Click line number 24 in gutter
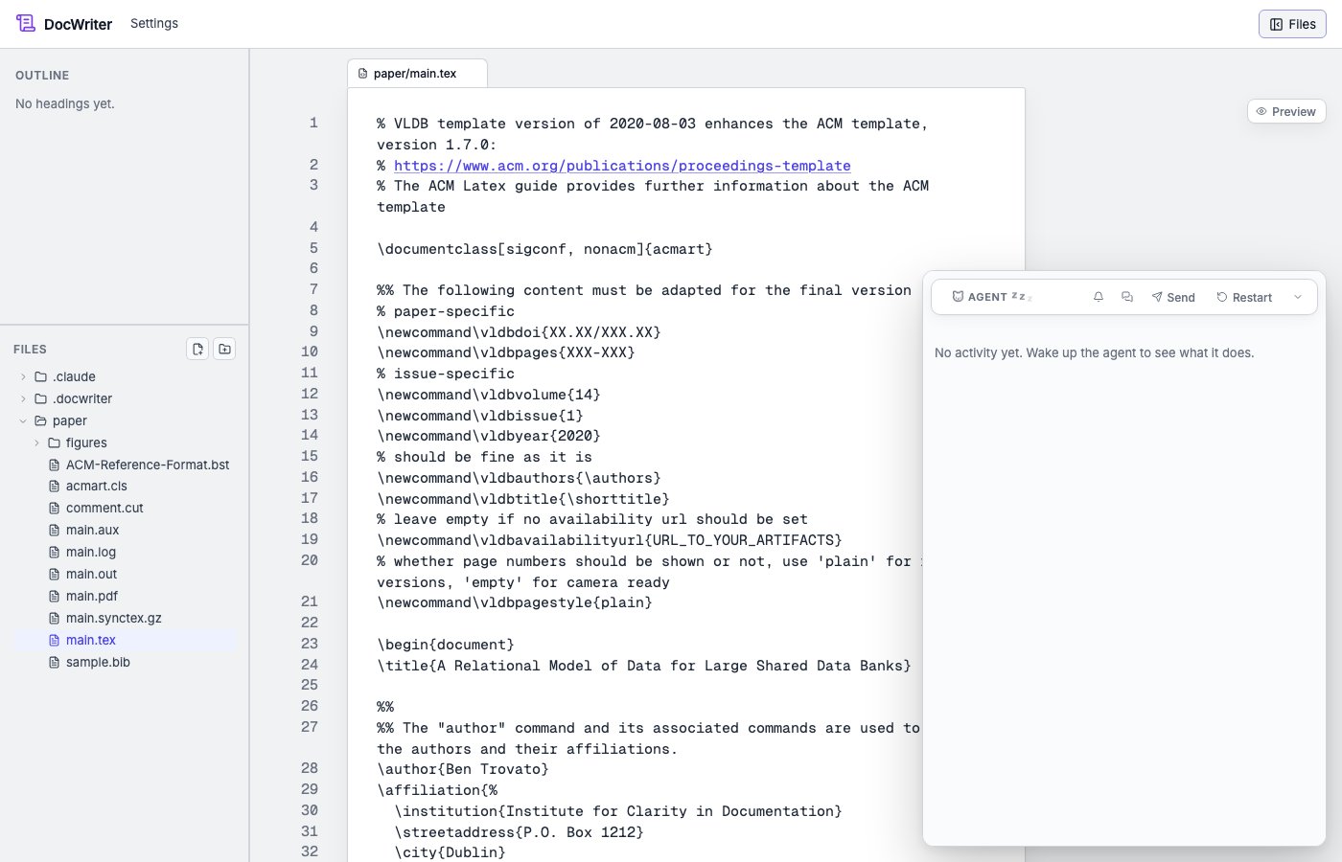 tap(309, 665)
